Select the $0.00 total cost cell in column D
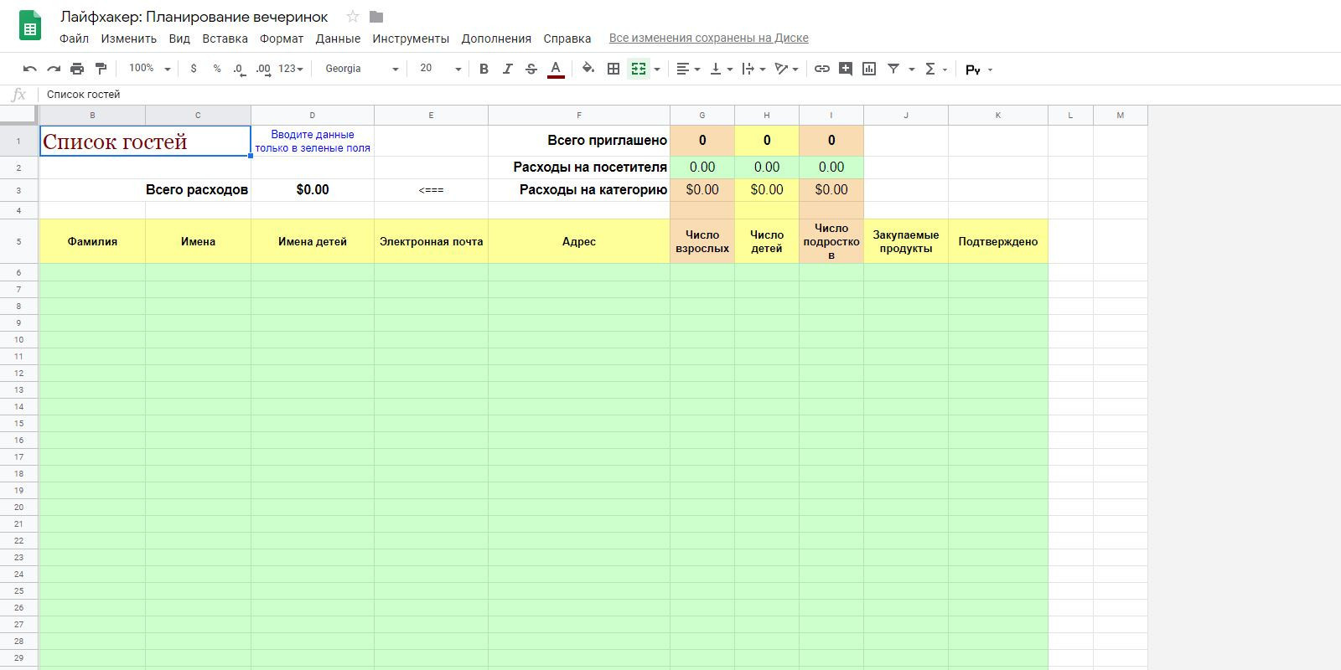 [x=313, y=190]
